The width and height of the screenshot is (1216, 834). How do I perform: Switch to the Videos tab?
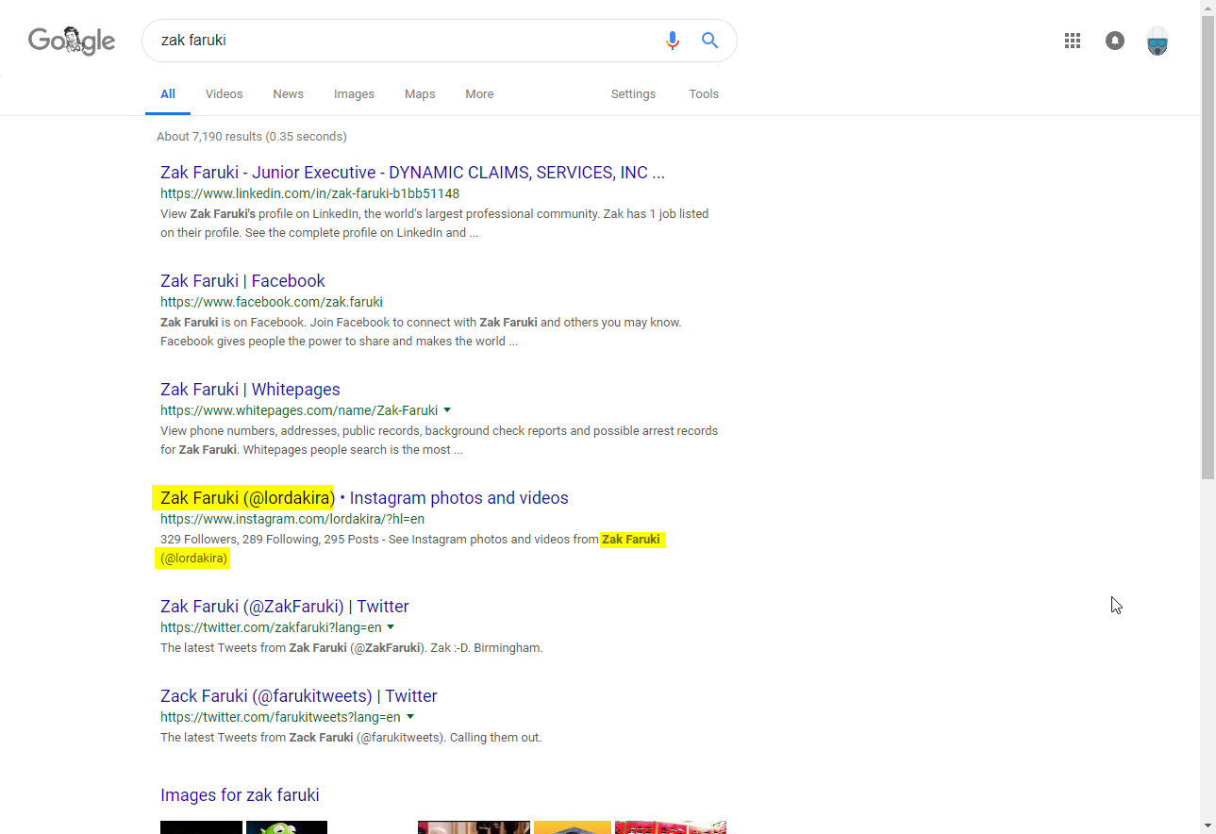[x=225, y=94]
